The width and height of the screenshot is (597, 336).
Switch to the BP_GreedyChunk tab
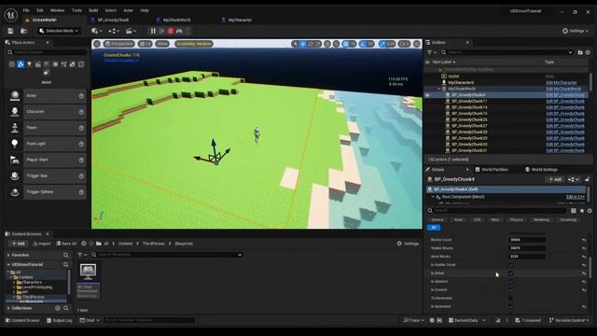[113, 20]
